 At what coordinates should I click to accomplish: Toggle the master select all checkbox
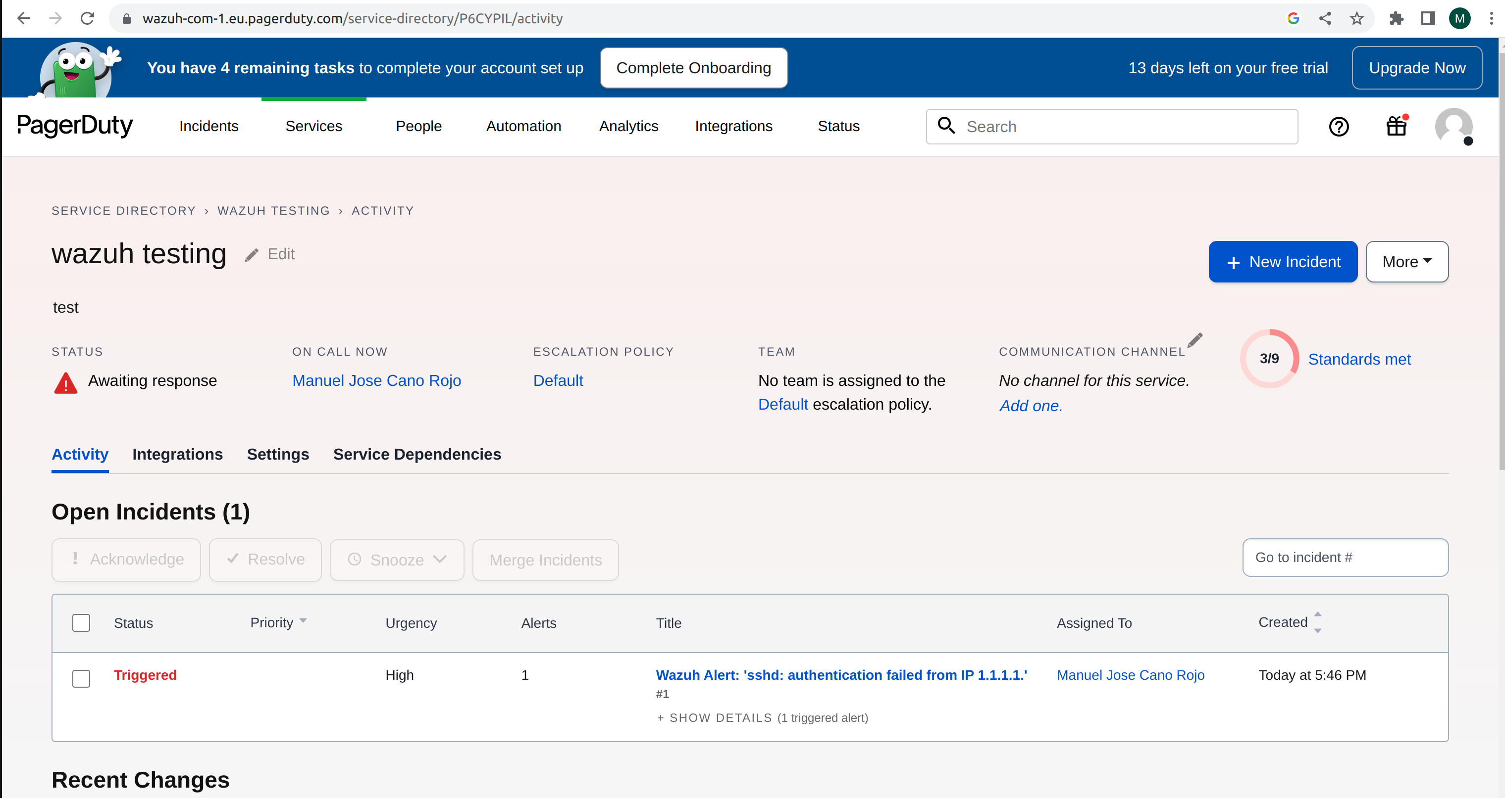click(82, 623)
